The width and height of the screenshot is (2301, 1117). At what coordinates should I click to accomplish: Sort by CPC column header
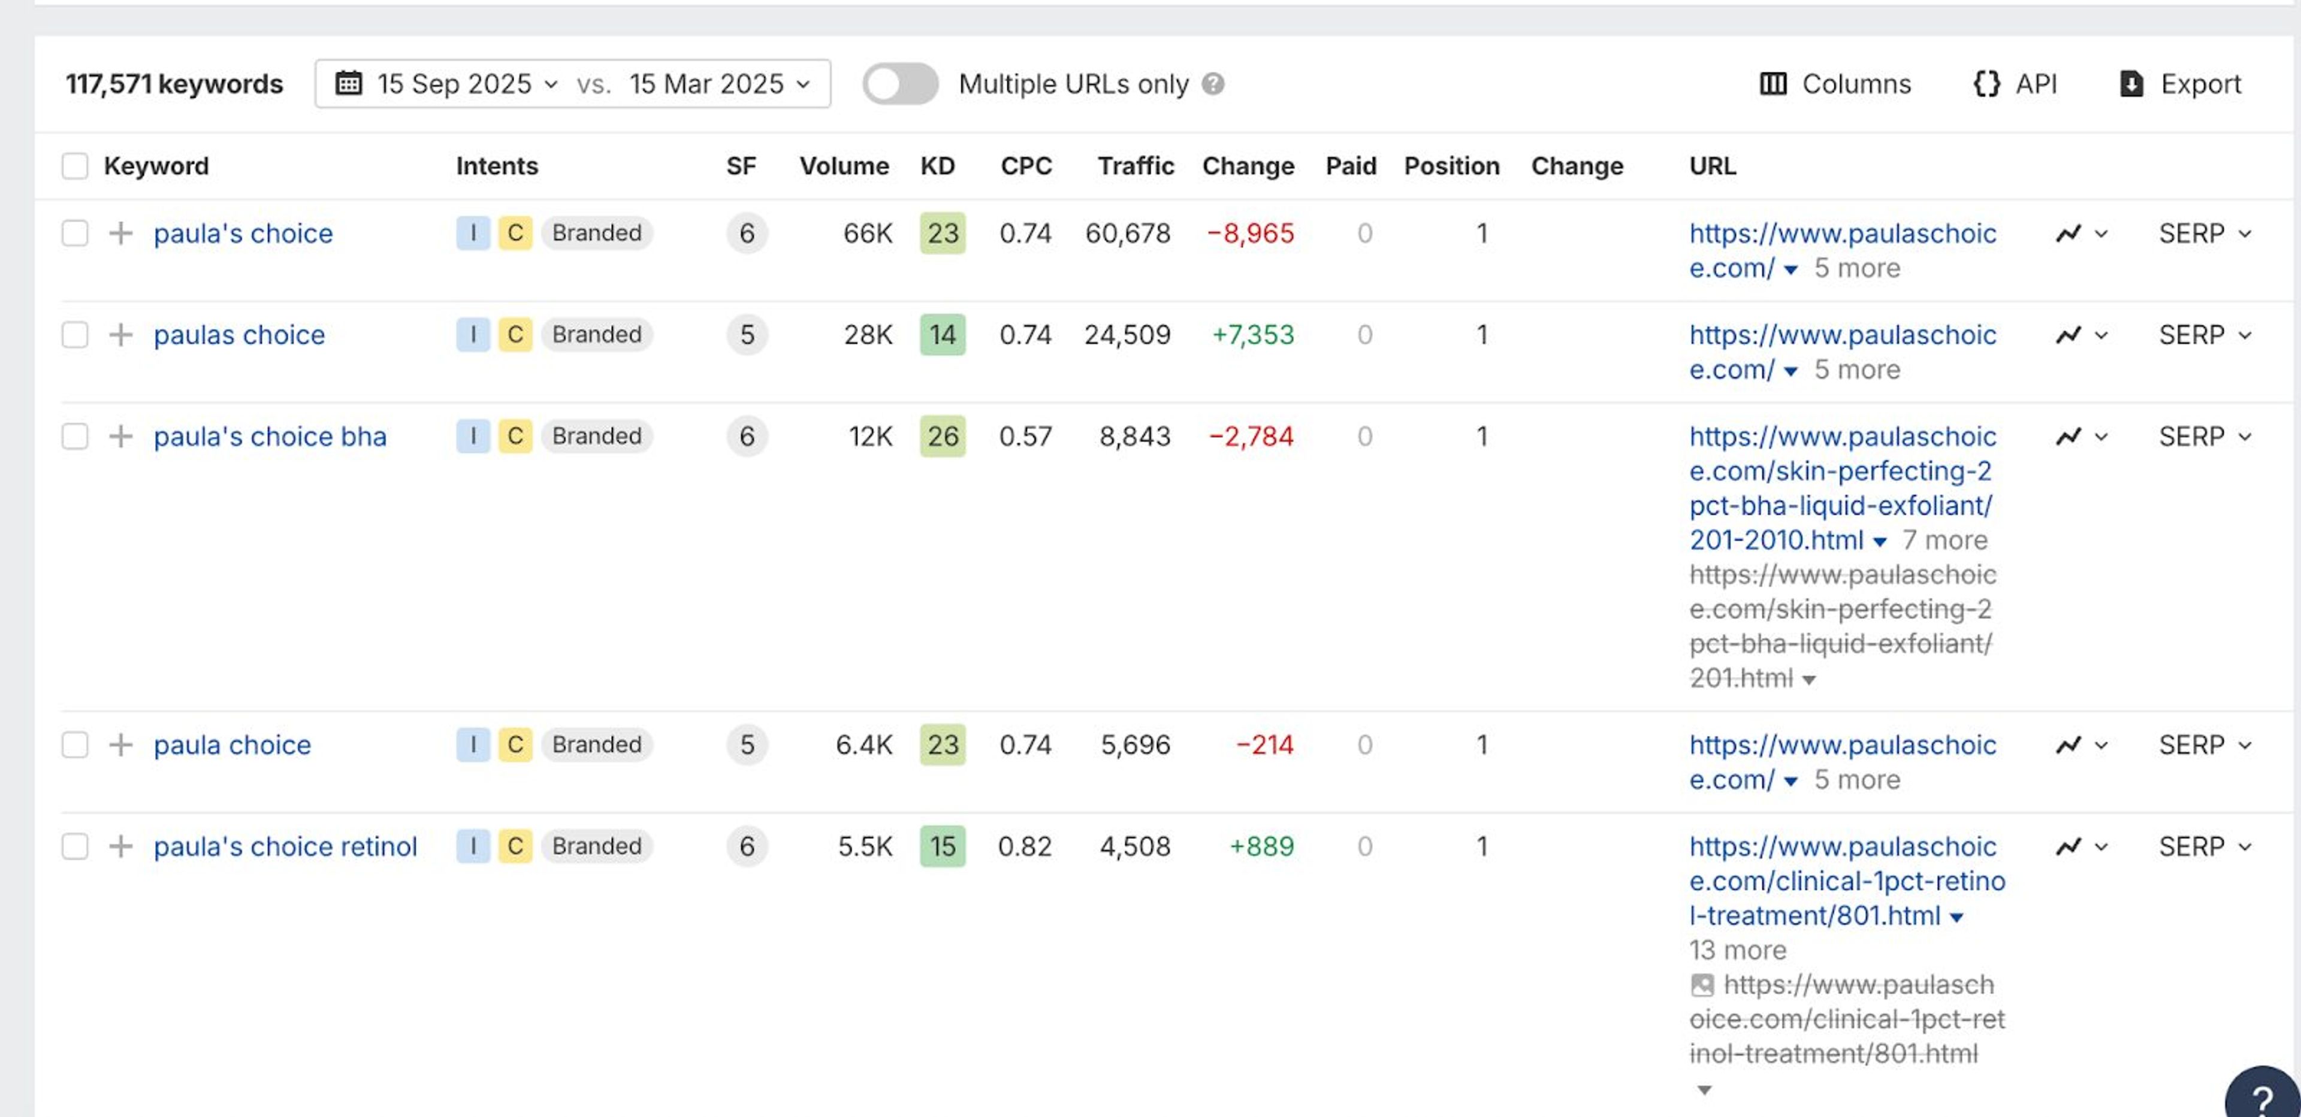tap(1026, 166)
